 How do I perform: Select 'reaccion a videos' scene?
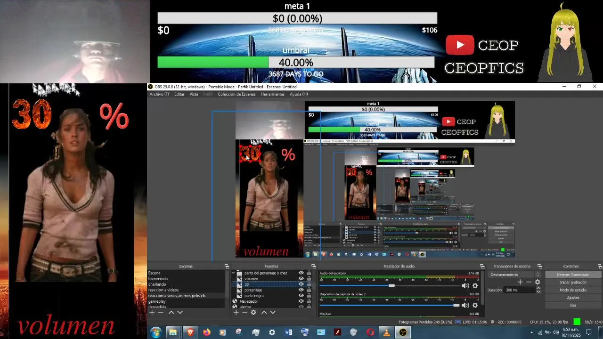163,290
